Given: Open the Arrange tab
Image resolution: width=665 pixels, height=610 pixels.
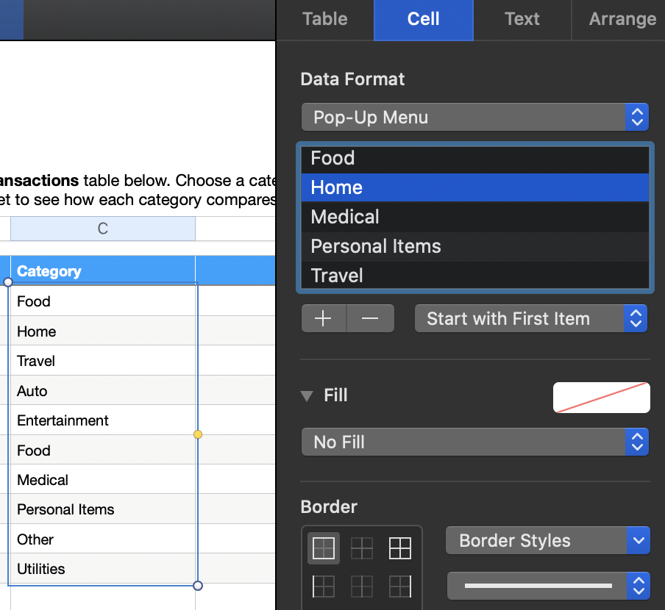Looking at the screenshot, I should [x=622, y=20].
